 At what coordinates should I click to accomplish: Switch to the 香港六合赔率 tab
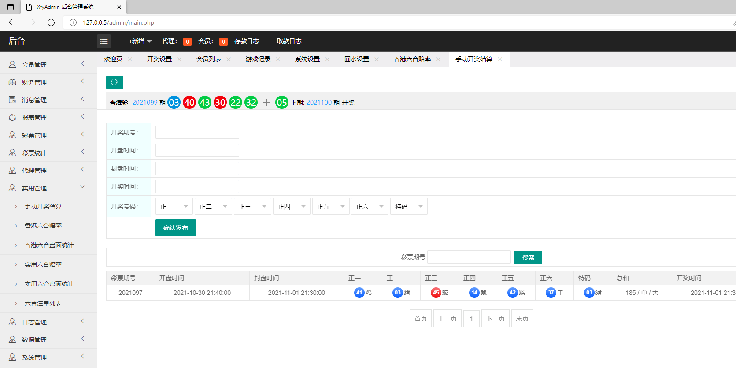coord(412,59)
